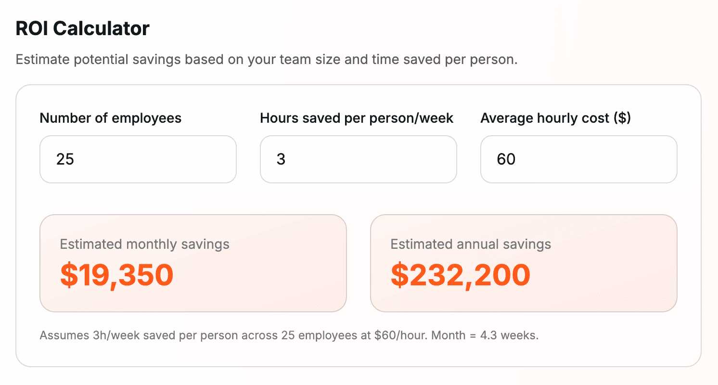Screen dimensions: 718x385
Task: Place cursor on the value 60
Action: point(506,159)
